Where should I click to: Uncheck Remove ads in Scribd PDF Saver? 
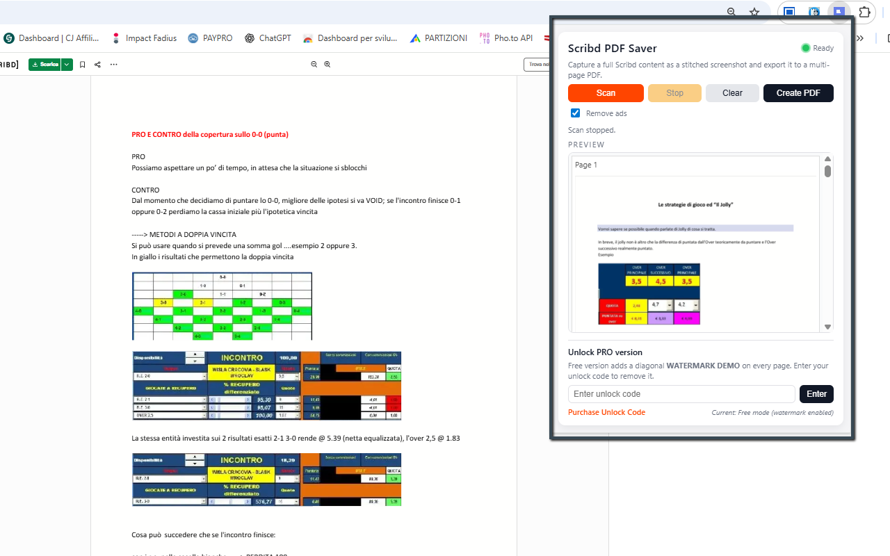(x=575, y=113)
